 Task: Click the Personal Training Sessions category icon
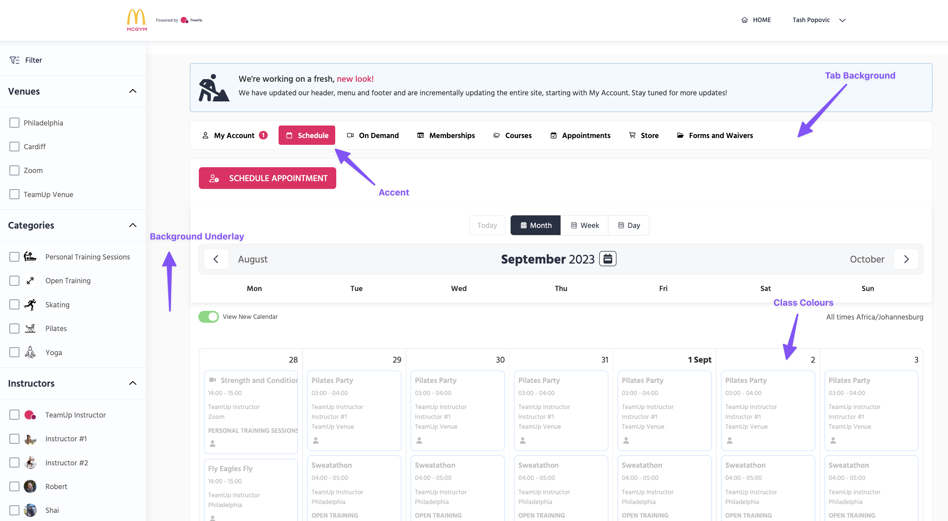pos(30,256)
